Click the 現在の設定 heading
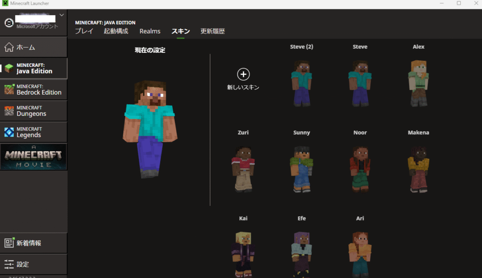 click(x=150, y=50)
